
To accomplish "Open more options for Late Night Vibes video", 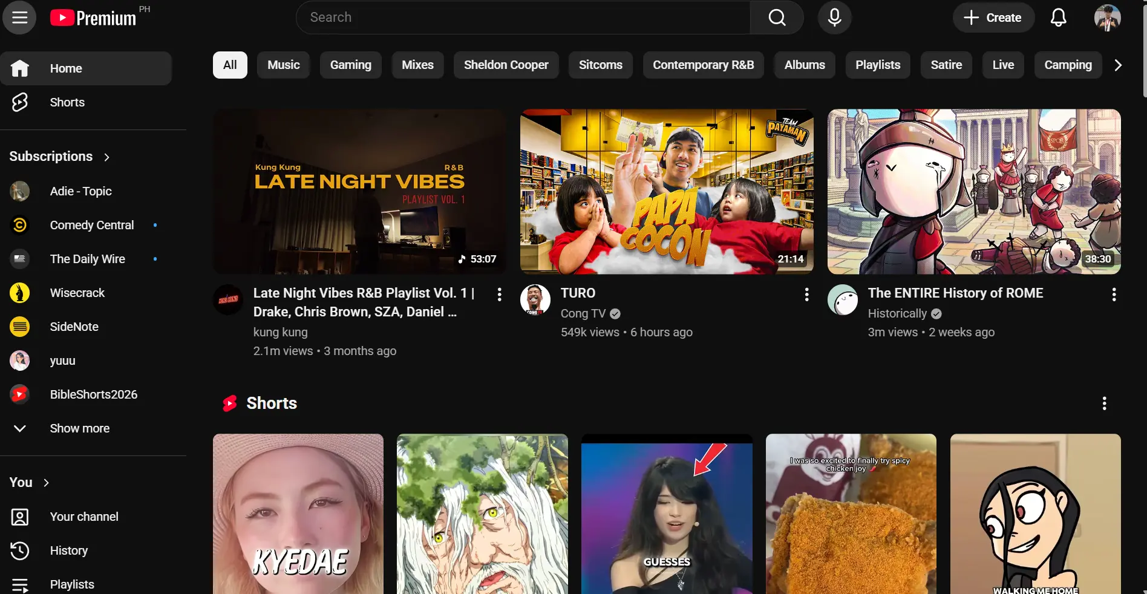I will (x=499, y=295).
